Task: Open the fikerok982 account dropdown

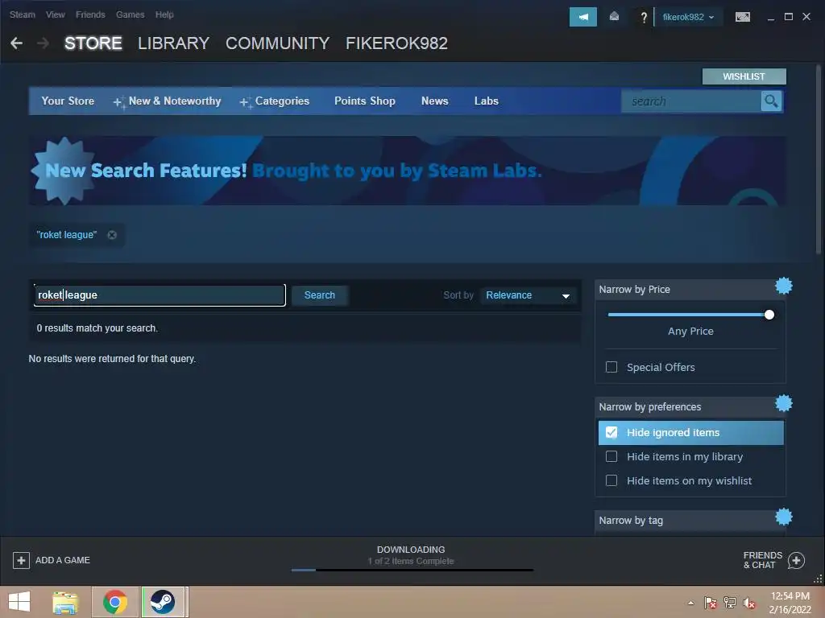Action: pos(688,17)
